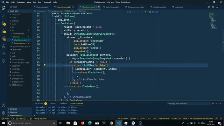Click Dart DevTools in status bar
This screenshot has height=126, width=224.
[164, 119]
